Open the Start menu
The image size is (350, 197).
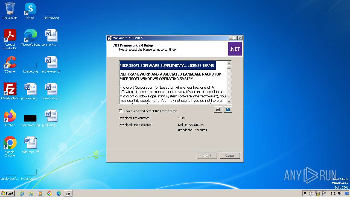click(7, 193)
